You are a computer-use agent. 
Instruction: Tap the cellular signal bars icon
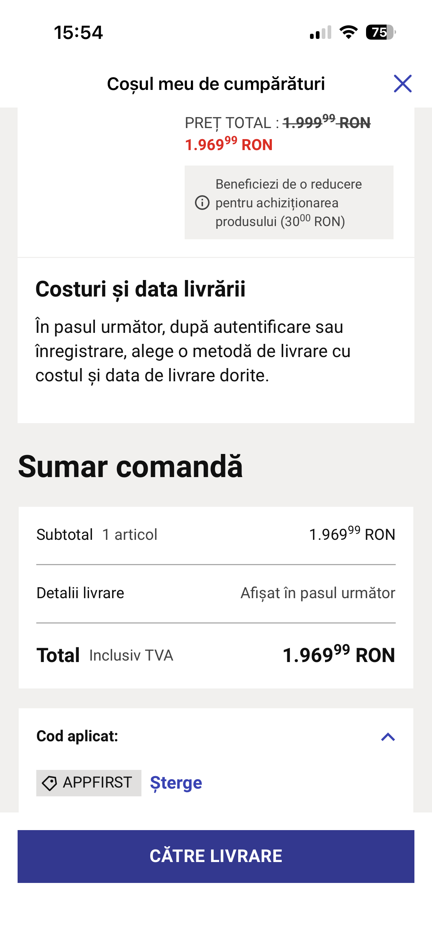321,32
